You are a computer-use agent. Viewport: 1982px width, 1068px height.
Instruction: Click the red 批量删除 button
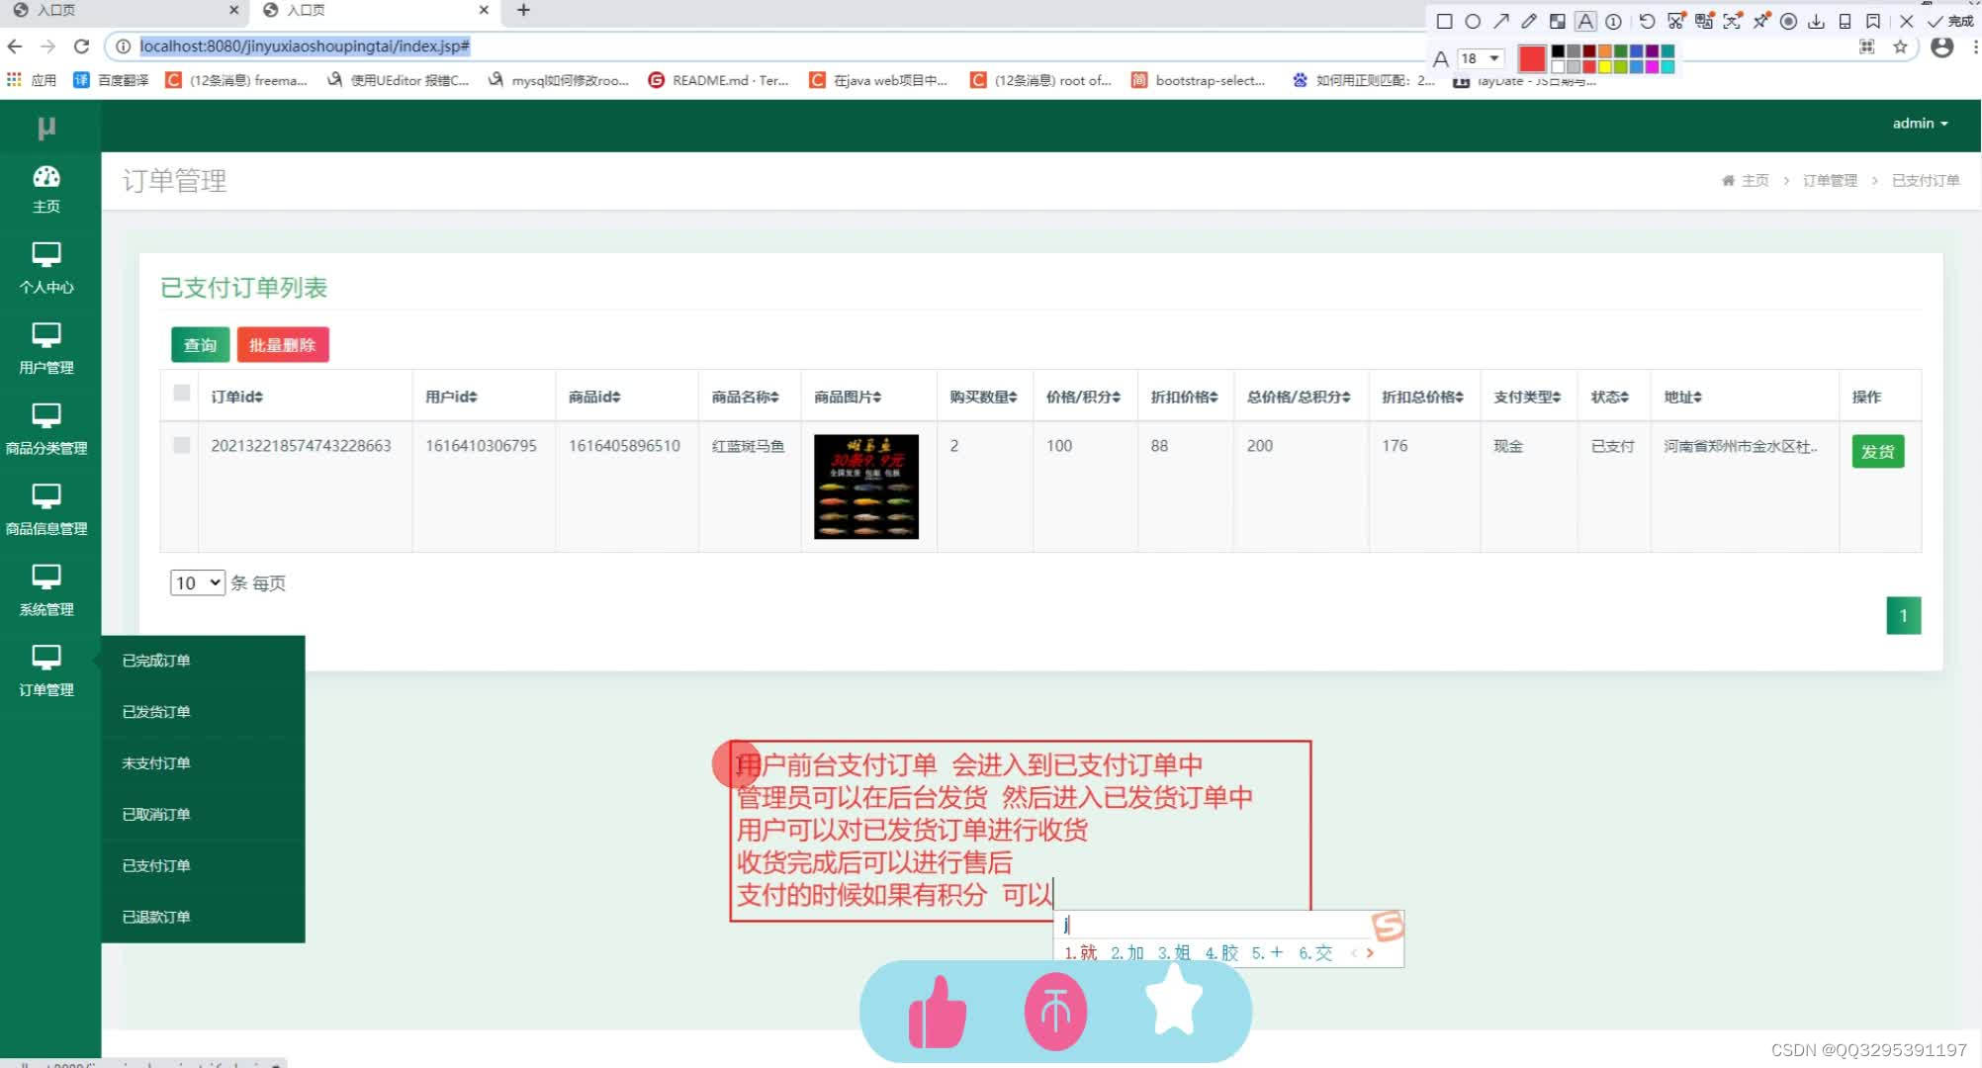283,345
